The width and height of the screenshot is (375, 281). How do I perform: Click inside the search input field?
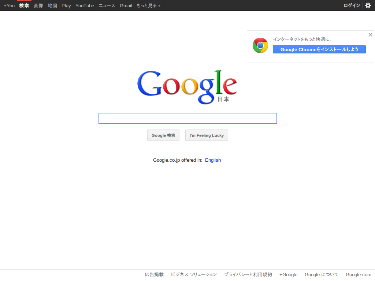[x=187, y=118]
